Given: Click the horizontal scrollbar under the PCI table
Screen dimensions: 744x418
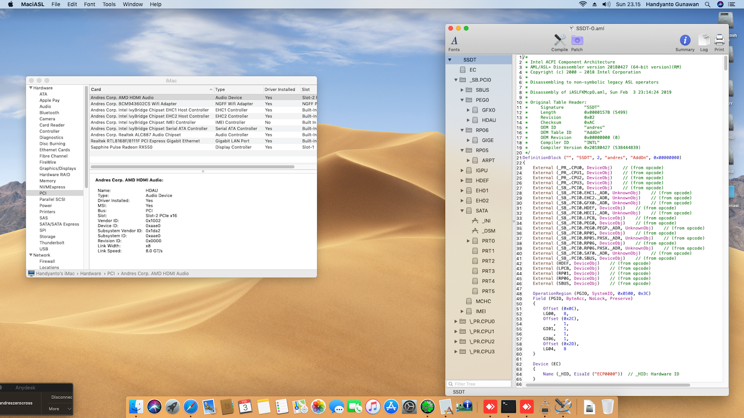Looking at the screenshot, I should [192, 167].
